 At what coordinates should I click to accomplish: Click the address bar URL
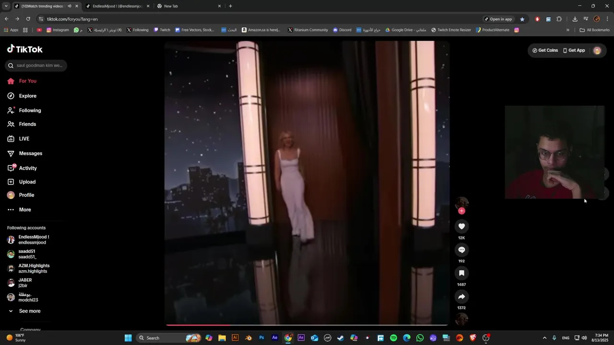pyautogui.click(x=72, y=19)
